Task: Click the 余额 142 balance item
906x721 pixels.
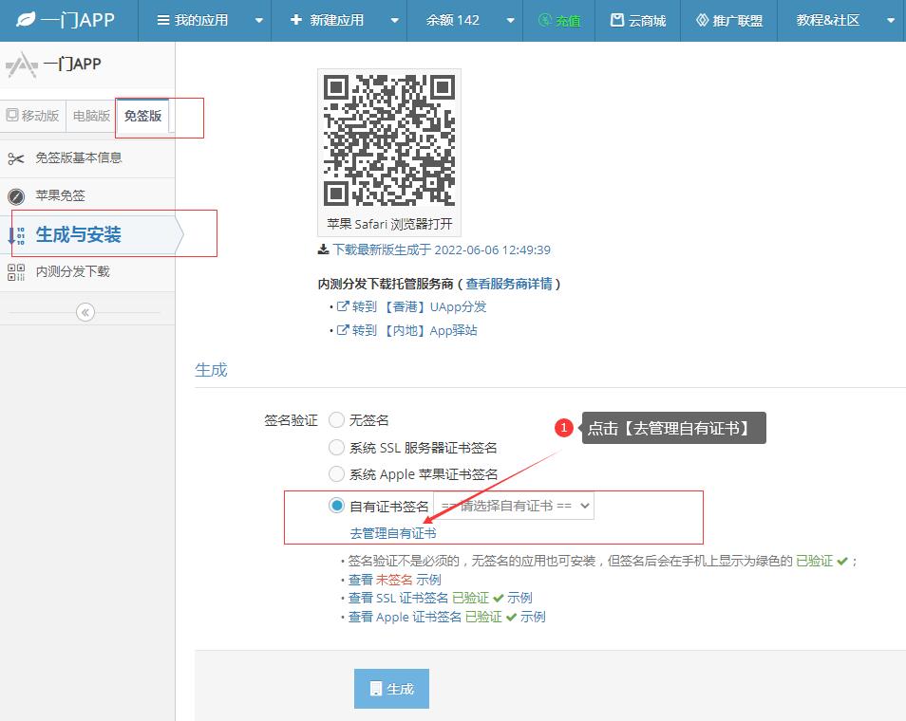Action: [452, 20]
